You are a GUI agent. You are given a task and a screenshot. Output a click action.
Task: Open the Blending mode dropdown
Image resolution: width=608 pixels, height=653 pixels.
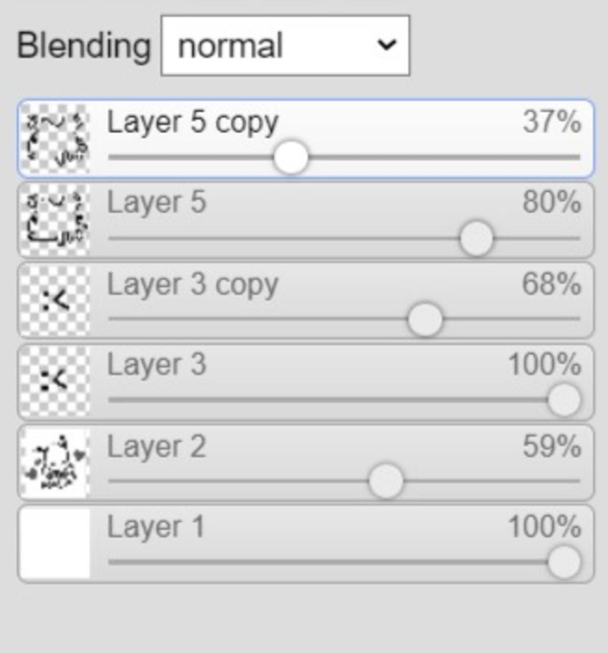pos(285,45)
